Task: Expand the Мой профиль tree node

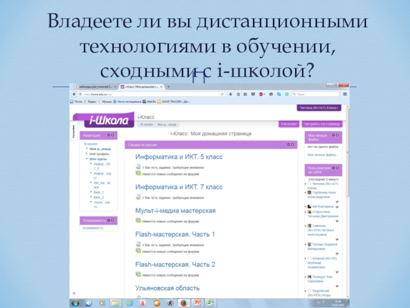Action: tap(87, 153)
